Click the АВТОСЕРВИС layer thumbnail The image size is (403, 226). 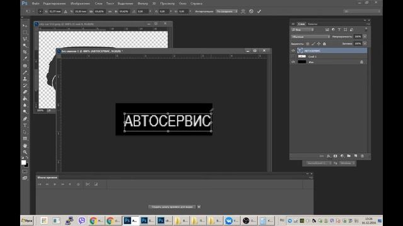[300, 51]
